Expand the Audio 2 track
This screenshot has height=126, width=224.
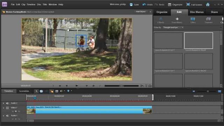3,103
